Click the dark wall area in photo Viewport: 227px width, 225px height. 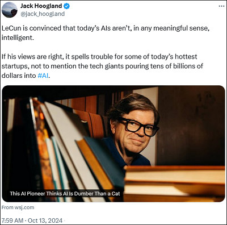coord(191,125)
